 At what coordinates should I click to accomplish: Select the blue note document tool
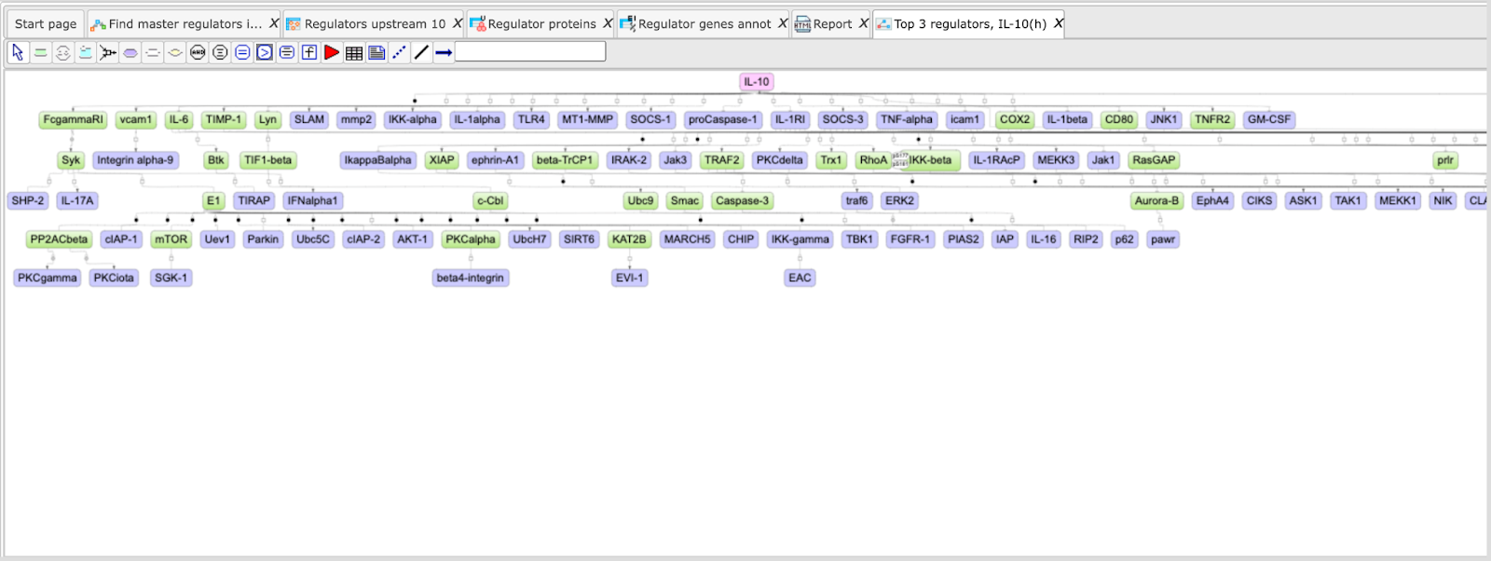tap(376, 53)
